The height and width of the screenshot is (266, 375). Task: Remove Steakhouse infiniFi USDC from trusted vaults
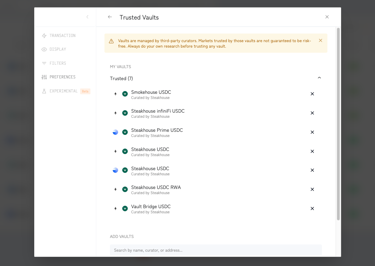tap(312, 113)
